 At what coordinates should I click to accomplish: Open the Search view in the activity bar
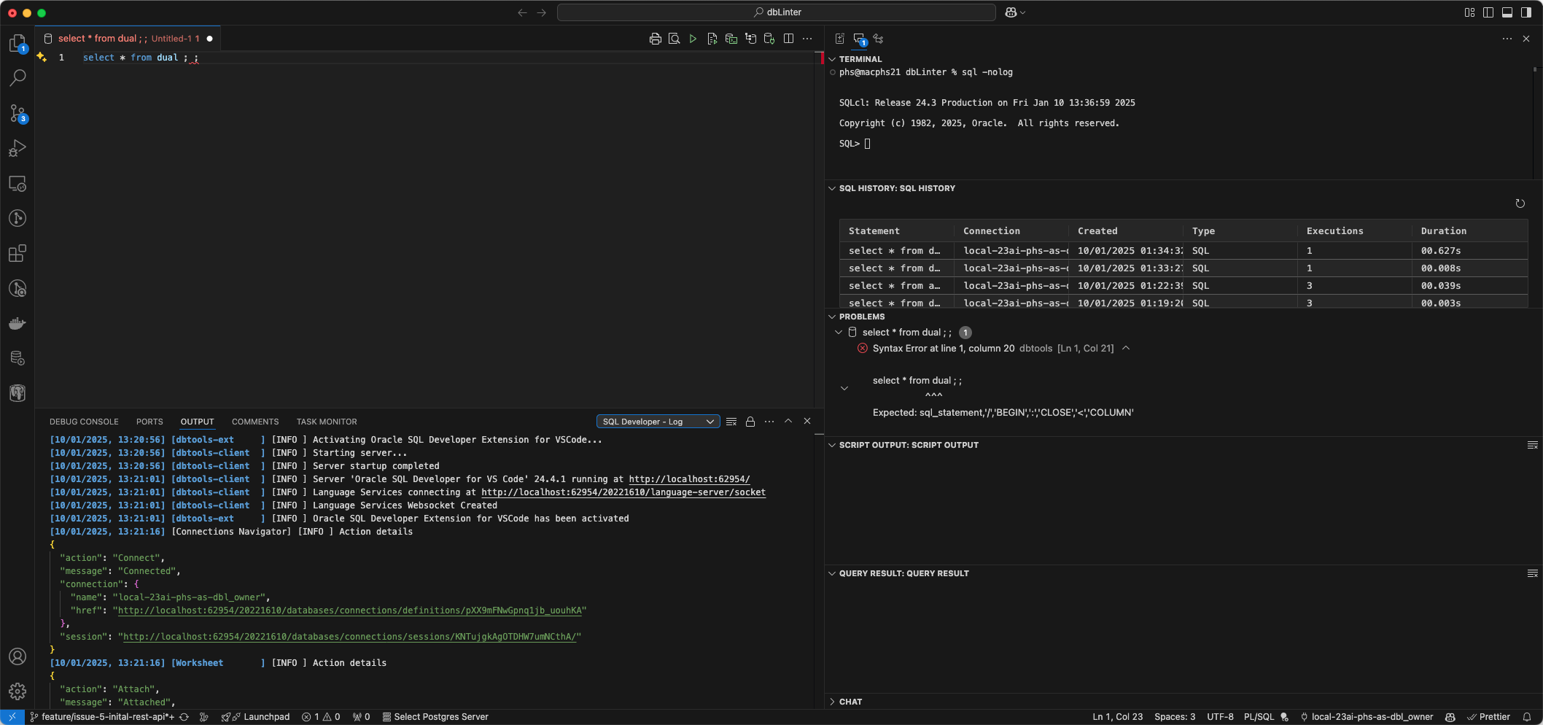18,77
